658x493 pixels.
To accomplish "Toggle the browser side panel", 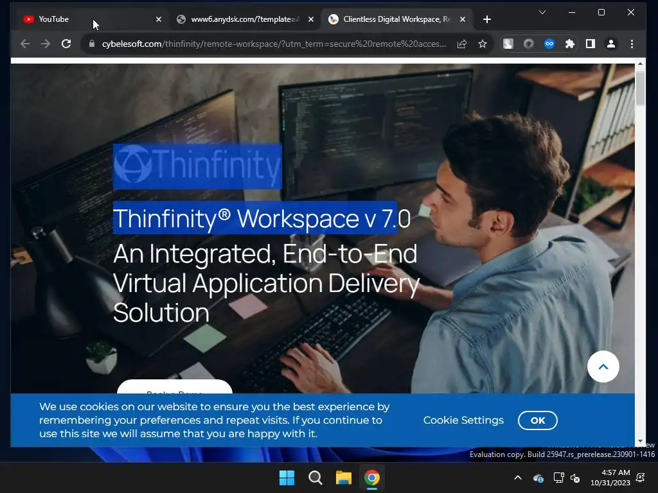I will pyautogui.click(x=591, y=44).
